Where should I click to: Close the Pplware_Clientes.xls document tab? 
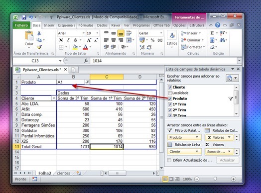click(x=65, y=69)
